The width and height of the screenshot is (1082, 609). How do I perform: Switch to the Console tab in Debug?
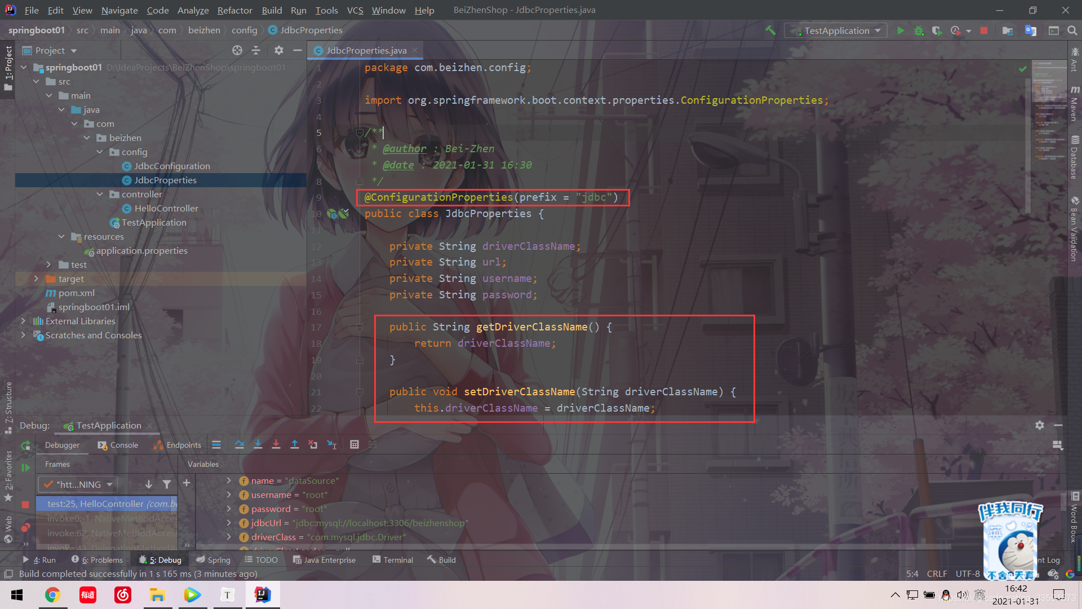coord(118,445)
